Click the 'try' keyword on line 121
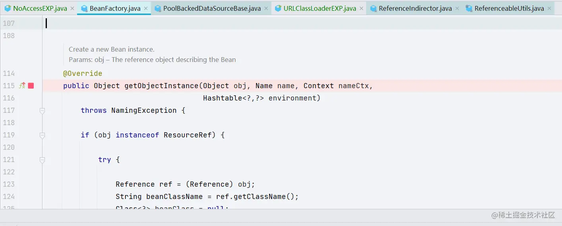The width and height of the screenshot is (562, 226). tap(104, 160)
